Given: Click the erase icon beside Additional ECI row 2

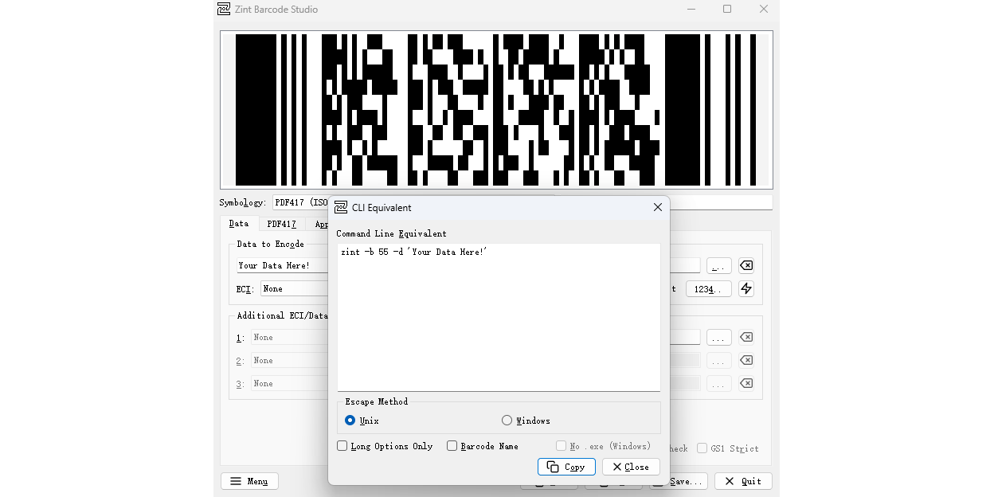Looking at the screenshot, I should click(745, 360).
